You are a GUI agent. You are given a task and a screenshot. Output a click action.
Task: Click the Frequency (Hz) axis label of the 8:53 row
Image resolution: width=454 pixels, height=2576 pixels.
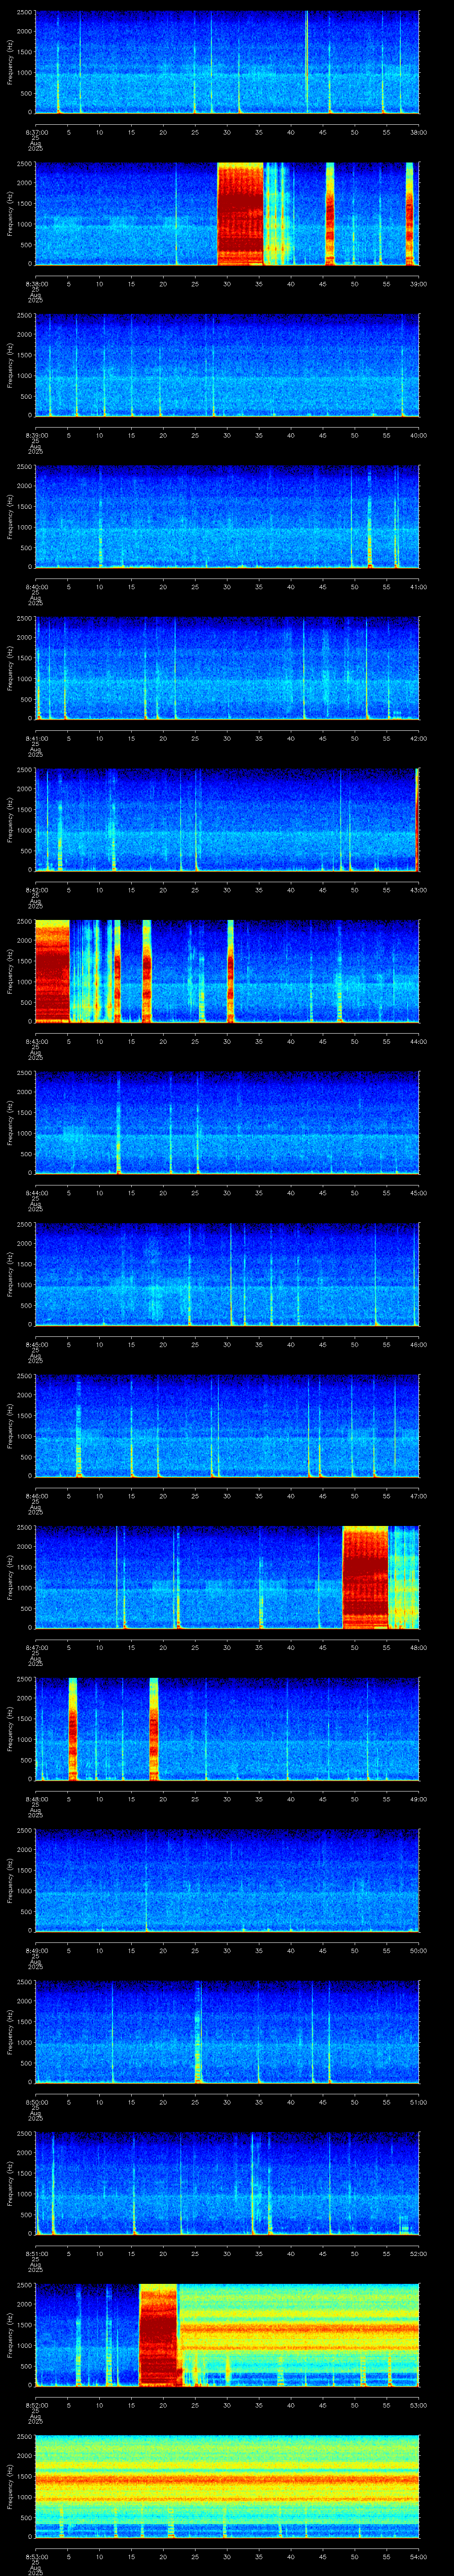click(11, 2485)
